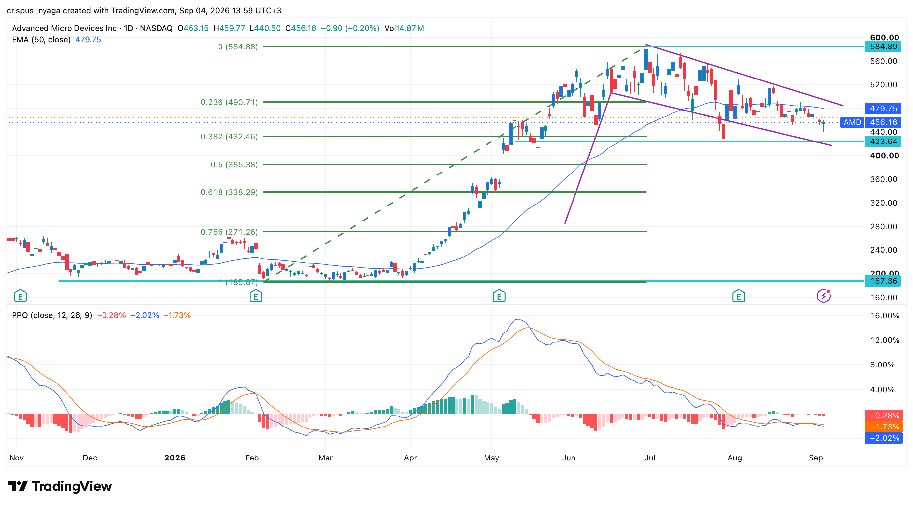This screenshot has width=913, height=506.
Task: Select the 479.75 EMA price label
Action: (x=883, y=108)
